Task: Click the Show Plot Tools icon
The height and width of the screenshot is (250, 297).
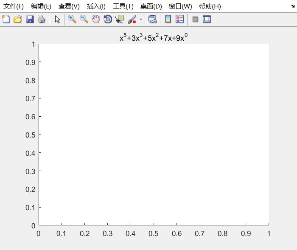Action: click(x=207, y=20)
